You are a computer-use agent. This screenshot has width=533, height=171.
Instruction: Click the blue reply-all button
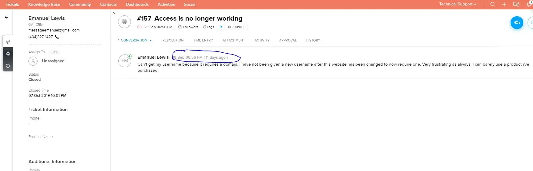[x=517, y=23]
